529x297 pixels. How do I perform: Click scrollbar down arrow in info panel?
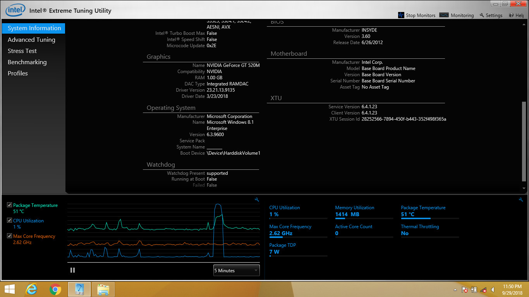[524, 188]
